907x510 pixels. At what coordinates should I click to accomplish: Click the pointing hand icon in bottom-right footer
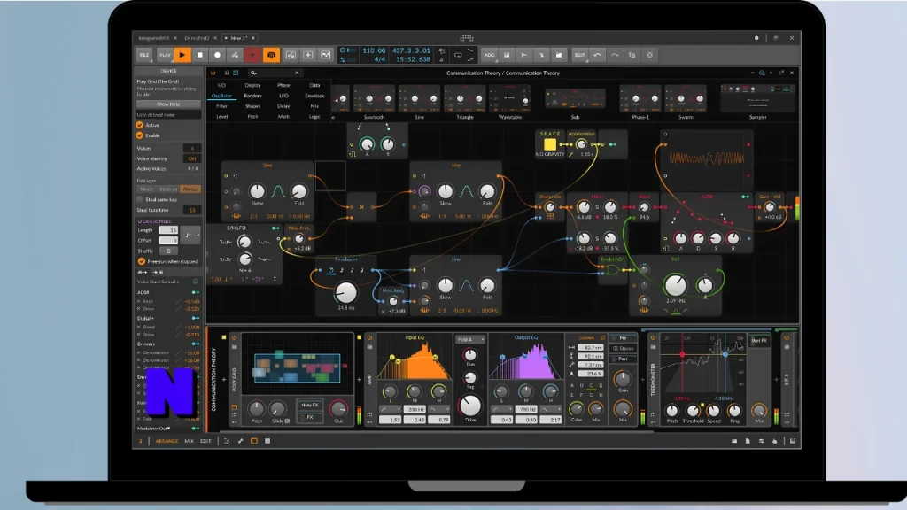tap(774, 441)
